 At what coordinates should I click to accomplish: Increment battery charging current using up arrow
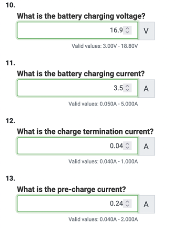pos(127,86)
